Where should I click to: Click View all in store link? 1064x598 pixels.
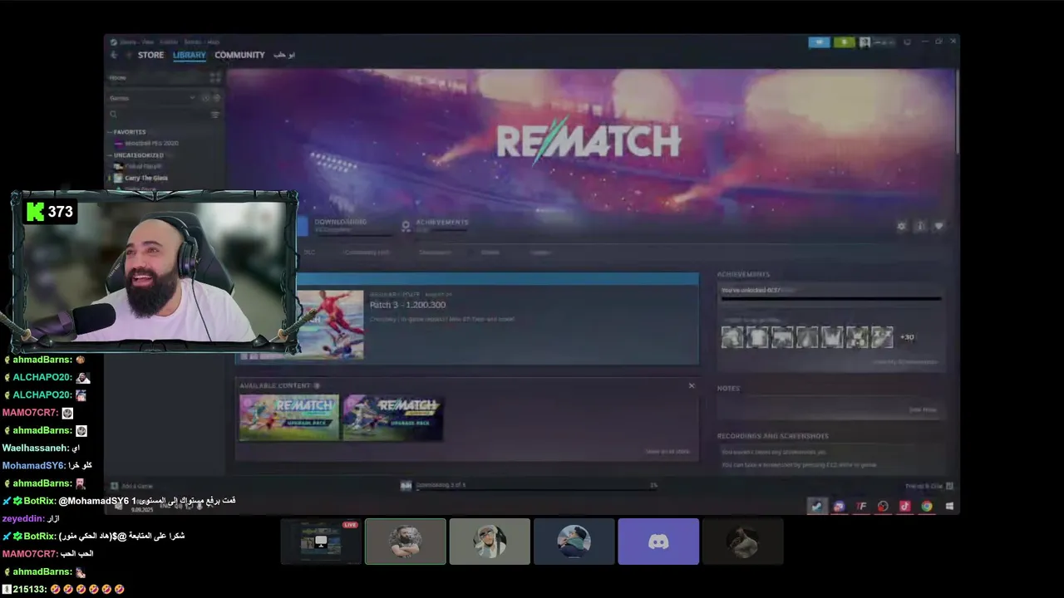click(x=668, y=452)
